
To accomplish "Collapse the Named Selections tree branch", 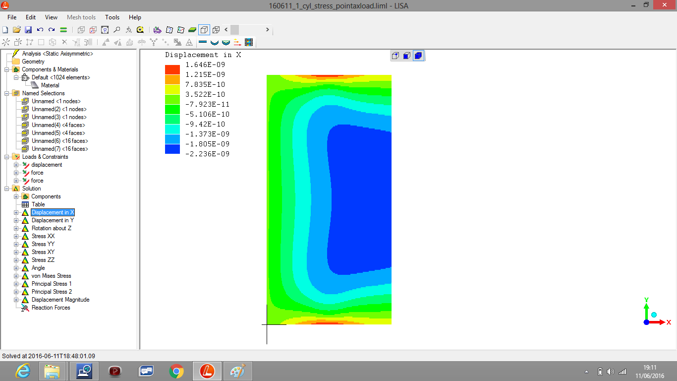I will tap(7, 93).
